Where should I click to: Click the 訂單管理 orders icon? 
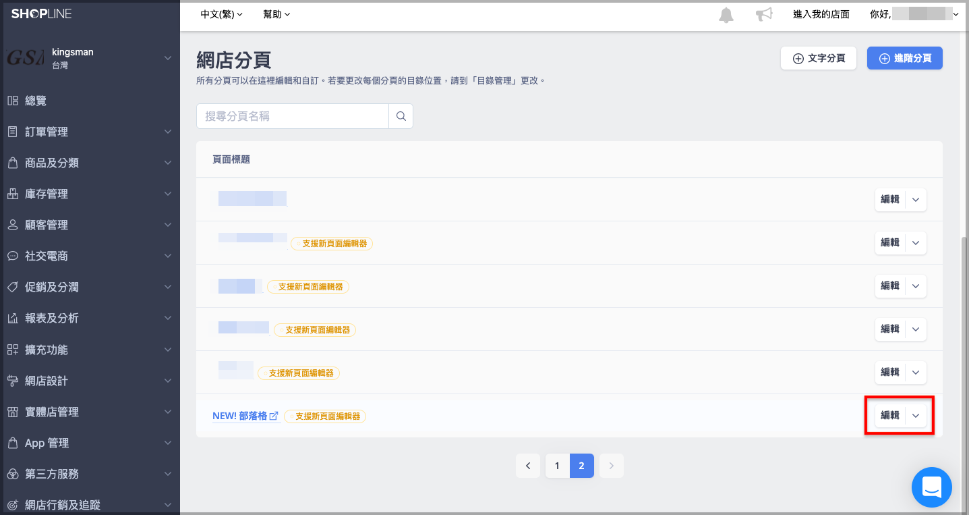click(13, 132)
